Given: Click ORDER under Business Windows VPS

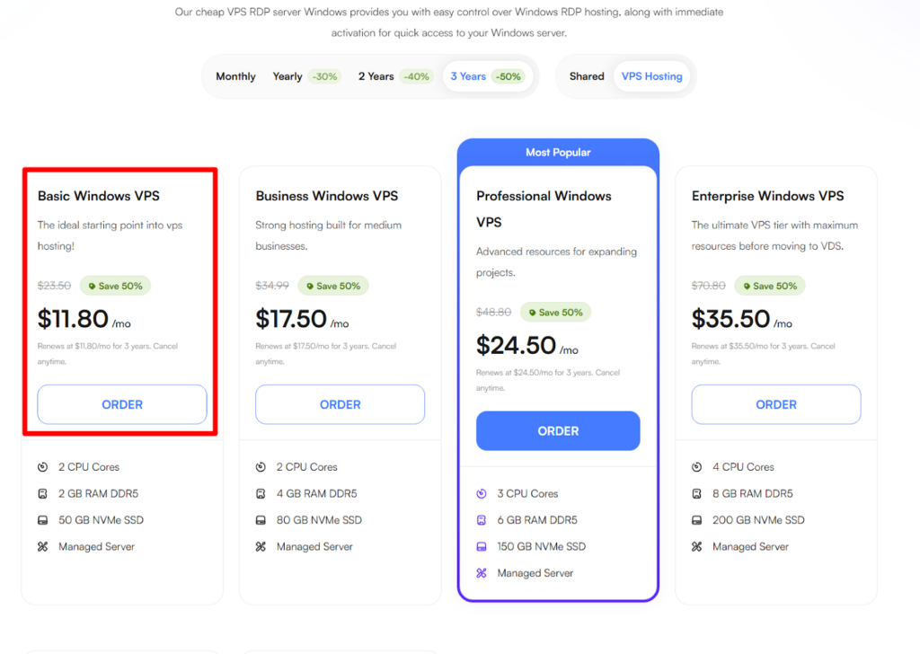Looking at the screenshot, I should [x=340, y=404].
